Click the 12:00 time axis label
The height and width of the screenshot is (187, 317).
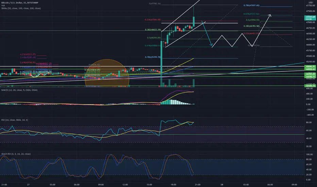coord(125,185)
